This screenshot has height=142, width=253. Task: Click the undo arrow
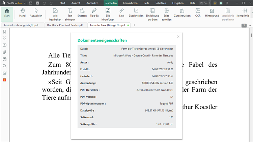(x=45, y=3)
